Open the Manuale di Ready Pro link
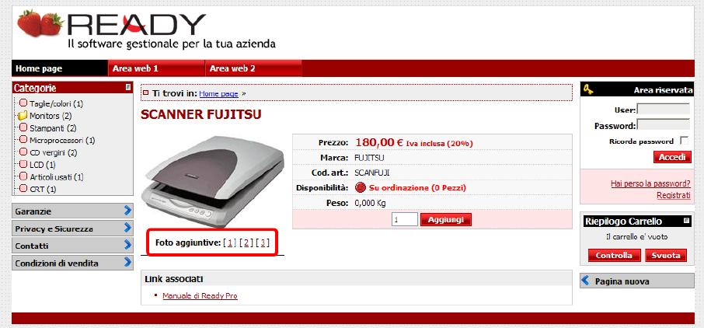The width and height of the screenshot is (704, 328). coord(200,295)
